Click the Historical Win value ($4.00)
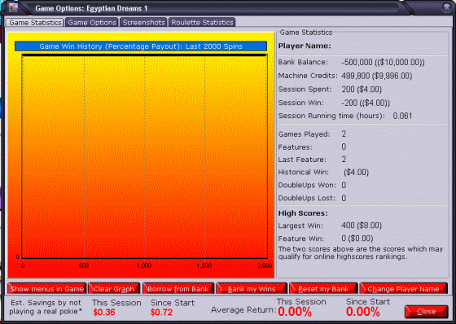The image size is (456, 324). [x=357, y=173]
